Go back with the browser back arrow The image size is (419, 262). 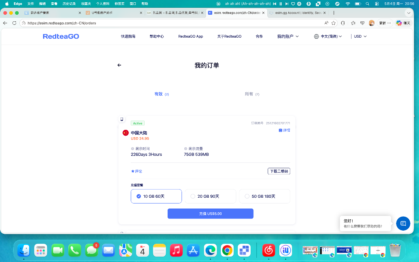coord(5,23)
